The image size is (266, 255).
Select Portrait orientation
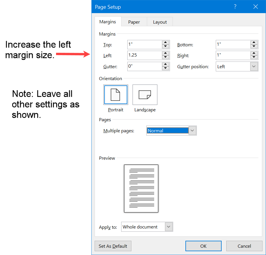point(116,94)
